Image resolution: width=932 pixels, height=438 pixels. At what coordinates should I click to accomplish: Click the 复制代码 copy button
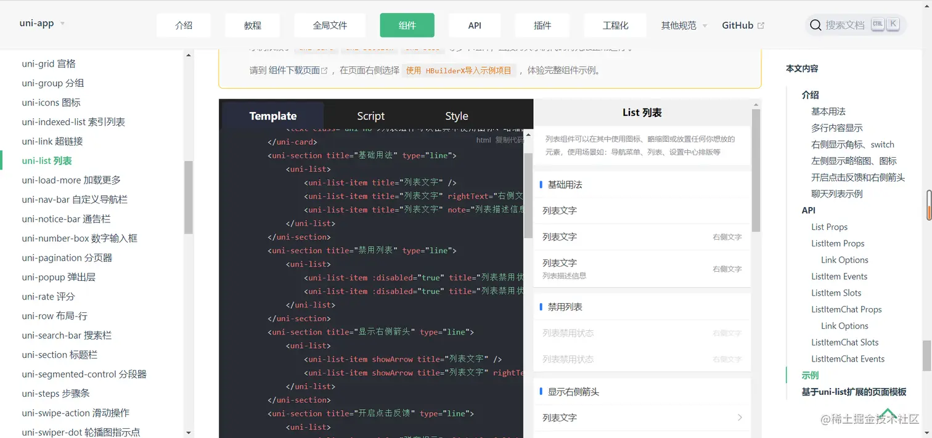tap(509, 140)
